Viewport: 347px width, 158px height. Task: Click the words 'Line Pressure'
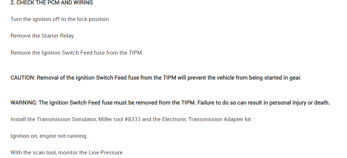(106, 153)
